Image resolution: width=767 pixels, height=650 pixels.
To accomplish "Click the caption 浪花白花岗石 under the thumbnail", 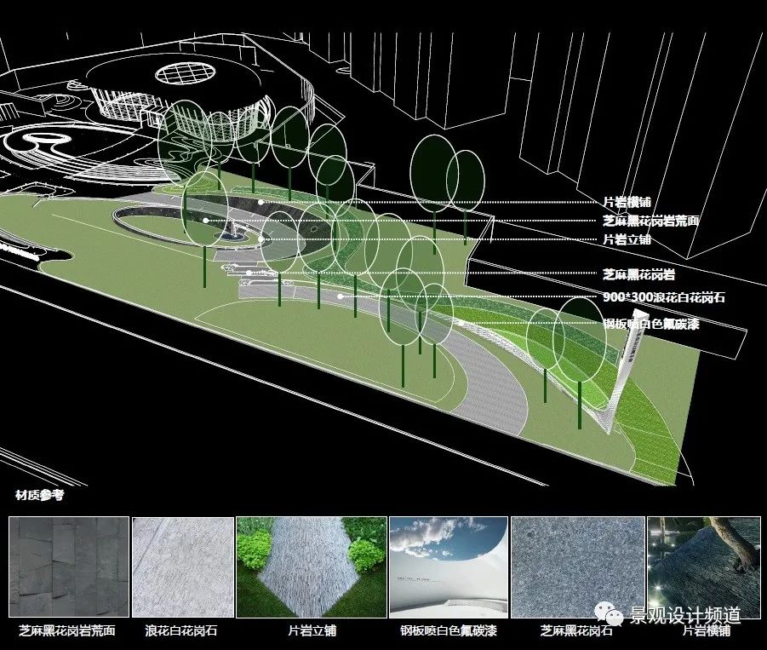I will [x=181, y=631].
